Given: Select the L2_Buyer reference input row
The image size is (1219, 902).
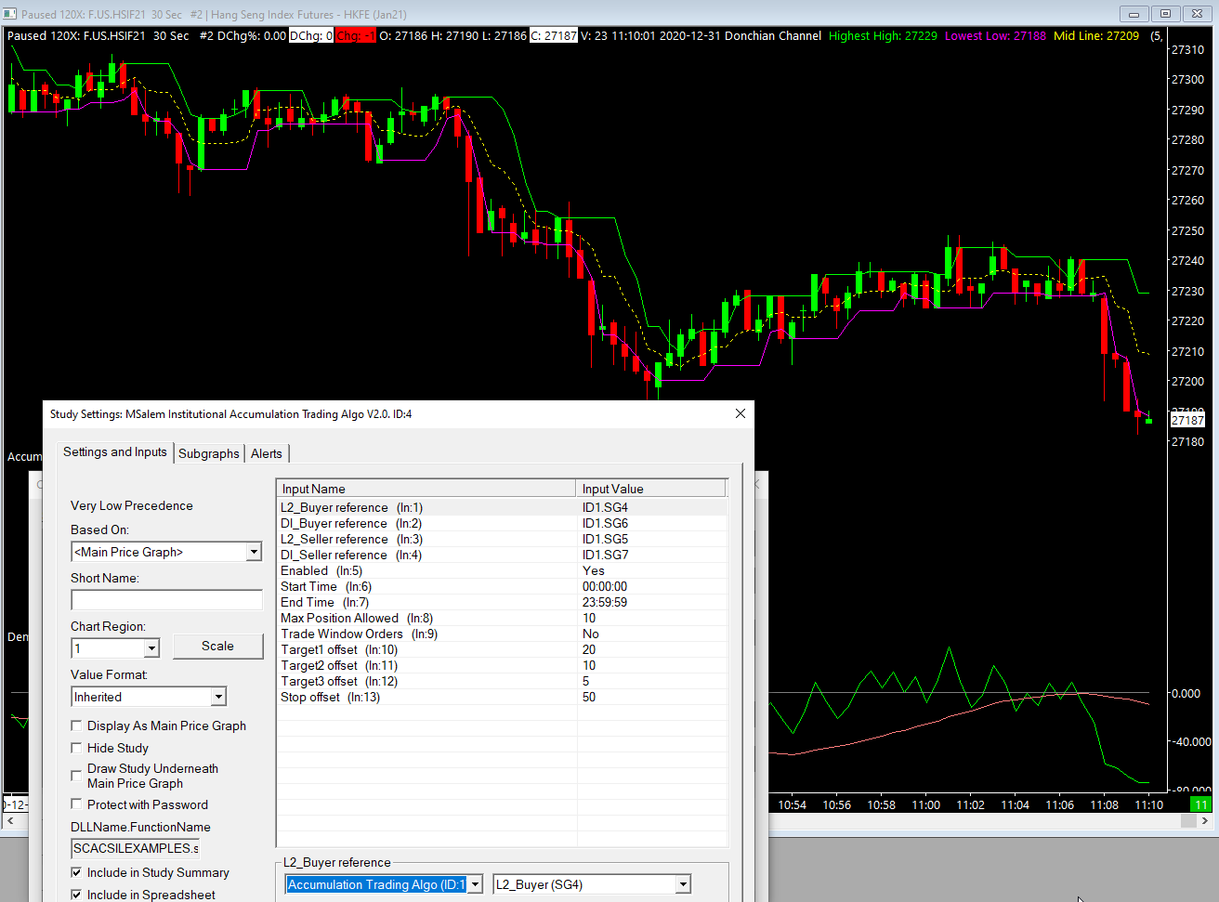Looking at the screenshot, I should click(502, 507).
